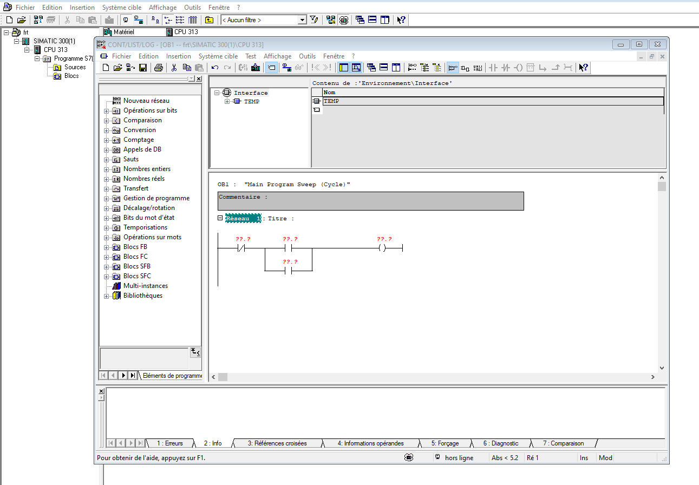Click the down arrow of the editor vertical scrollbar
Image resolution: width=699 pixels, height=485 pixels.
point(662,368)
